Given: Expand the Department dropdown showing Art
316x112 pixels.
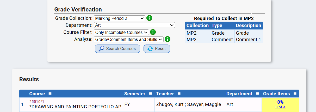Looking at the screenshot, I should pos(134,25).
